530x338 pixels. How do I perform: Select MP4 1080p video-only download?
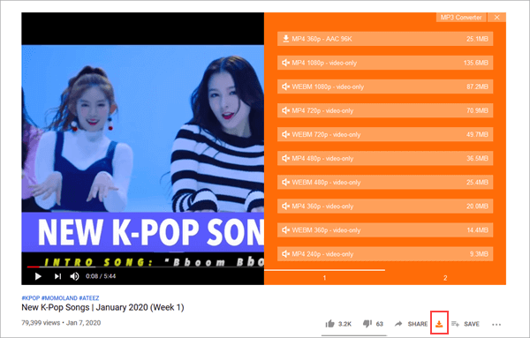click(x=385, y=63)
